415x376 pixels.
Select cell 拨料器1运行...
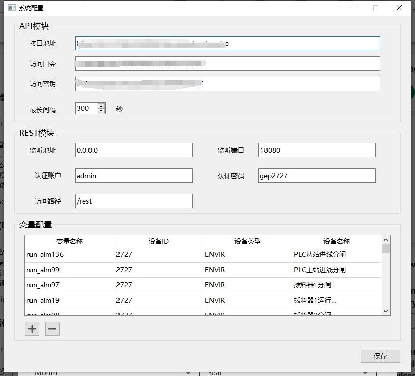336,301
